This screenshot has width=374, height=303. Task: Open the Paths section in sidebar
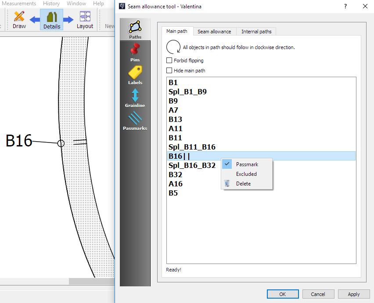click(x=135, y=29)
